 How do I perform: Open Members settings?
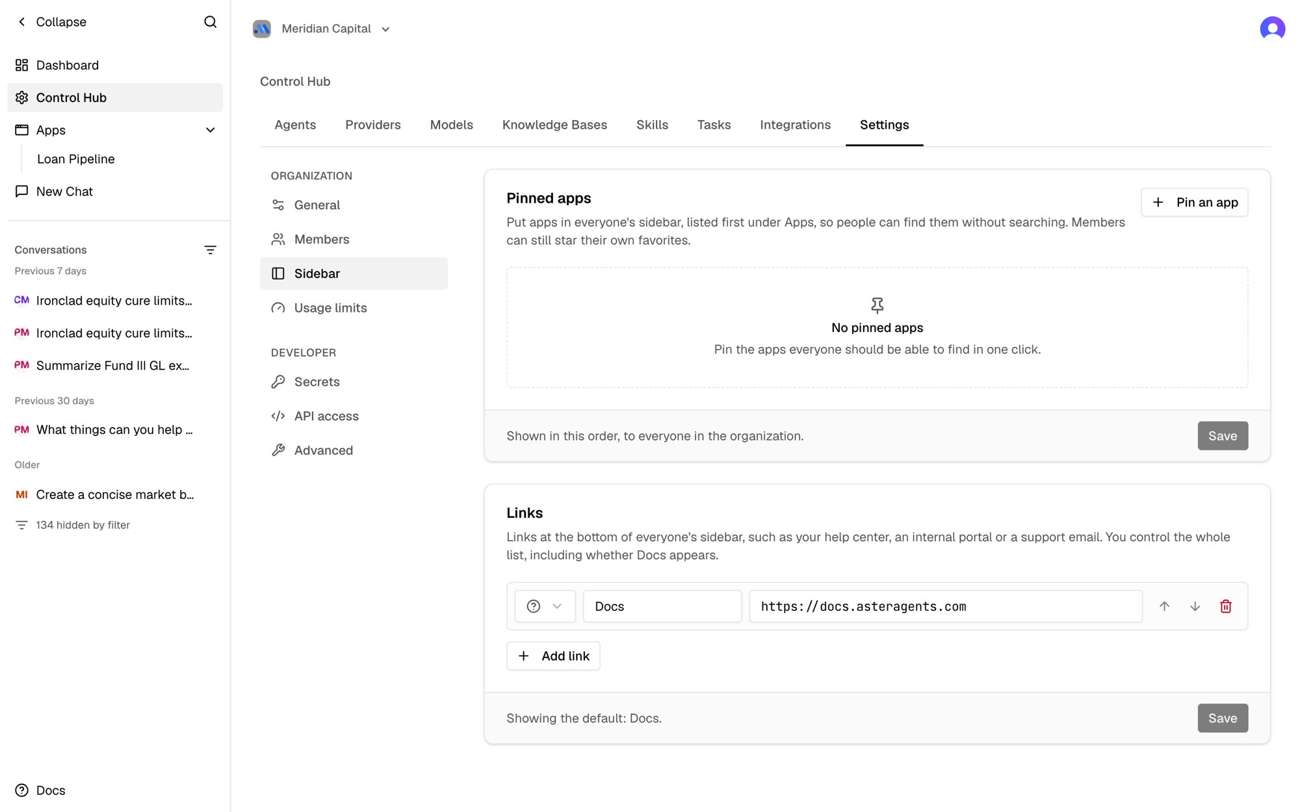click(354, 239)
